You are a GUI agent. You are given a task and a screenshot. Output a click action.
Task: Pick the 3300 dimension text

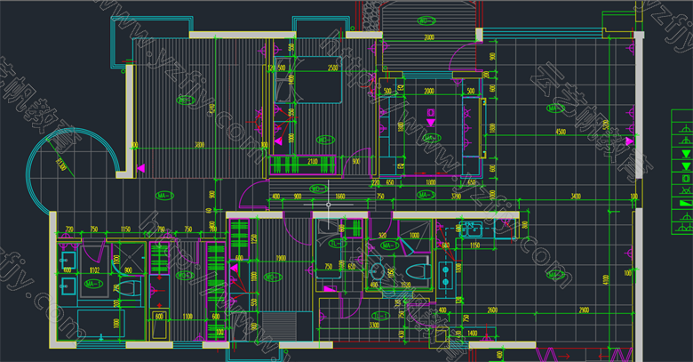[x=374, y=326]
